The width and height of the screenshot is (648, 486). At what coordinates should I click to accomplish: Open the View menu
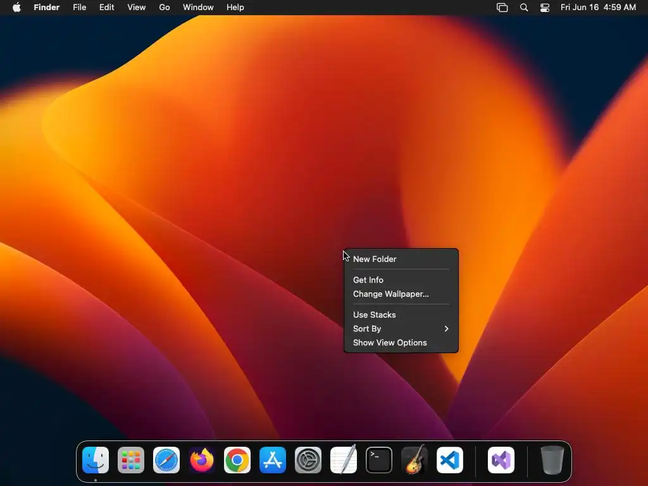pos(137,8)
